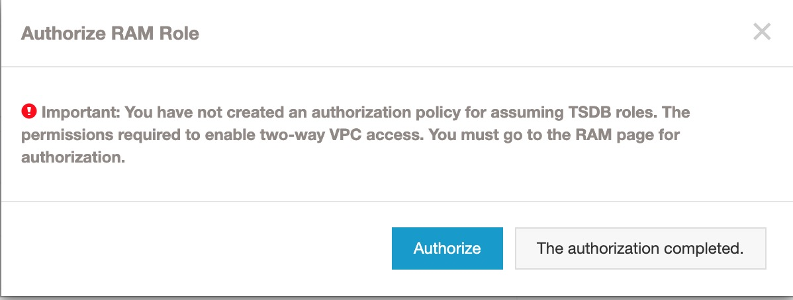
Task: Dismiss dialog using the X icon
Action: coord(762,32)
